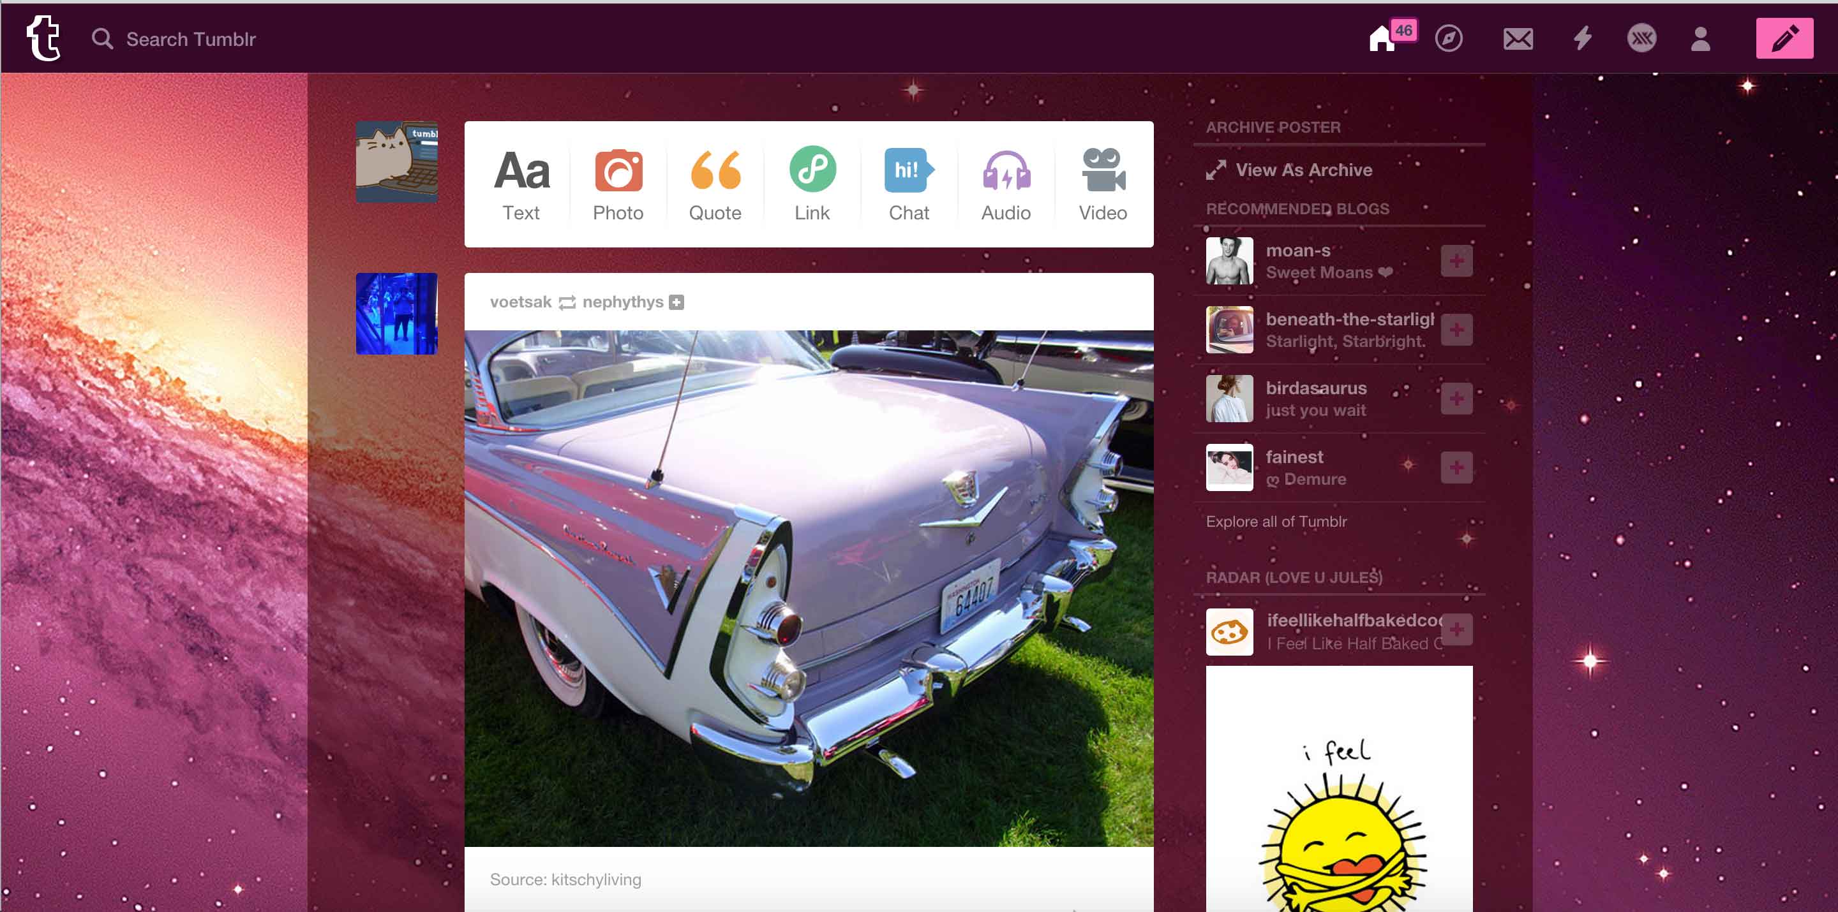
Task: Click the Tumblr logo icon
Action: click(x=43, y=38)
